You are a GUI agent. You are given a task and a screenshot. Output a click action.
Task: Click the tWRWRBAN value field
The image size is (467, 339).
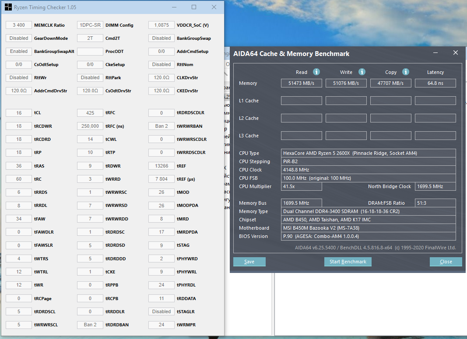pos(162,126)
